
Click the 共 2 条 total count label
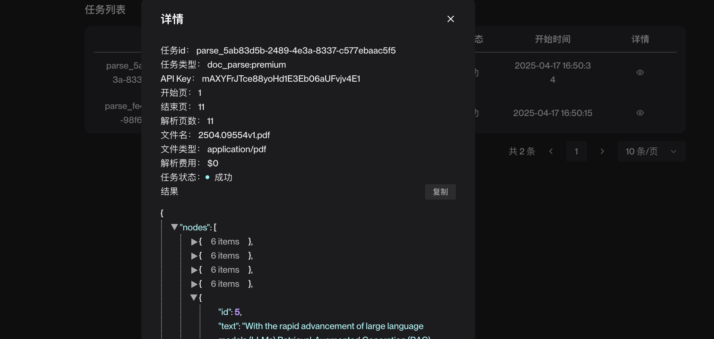click(522, 151)
